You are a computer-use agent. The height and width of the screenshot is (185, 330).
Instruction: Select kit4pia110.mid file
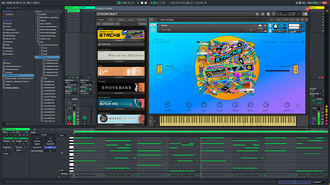point(52,69)
